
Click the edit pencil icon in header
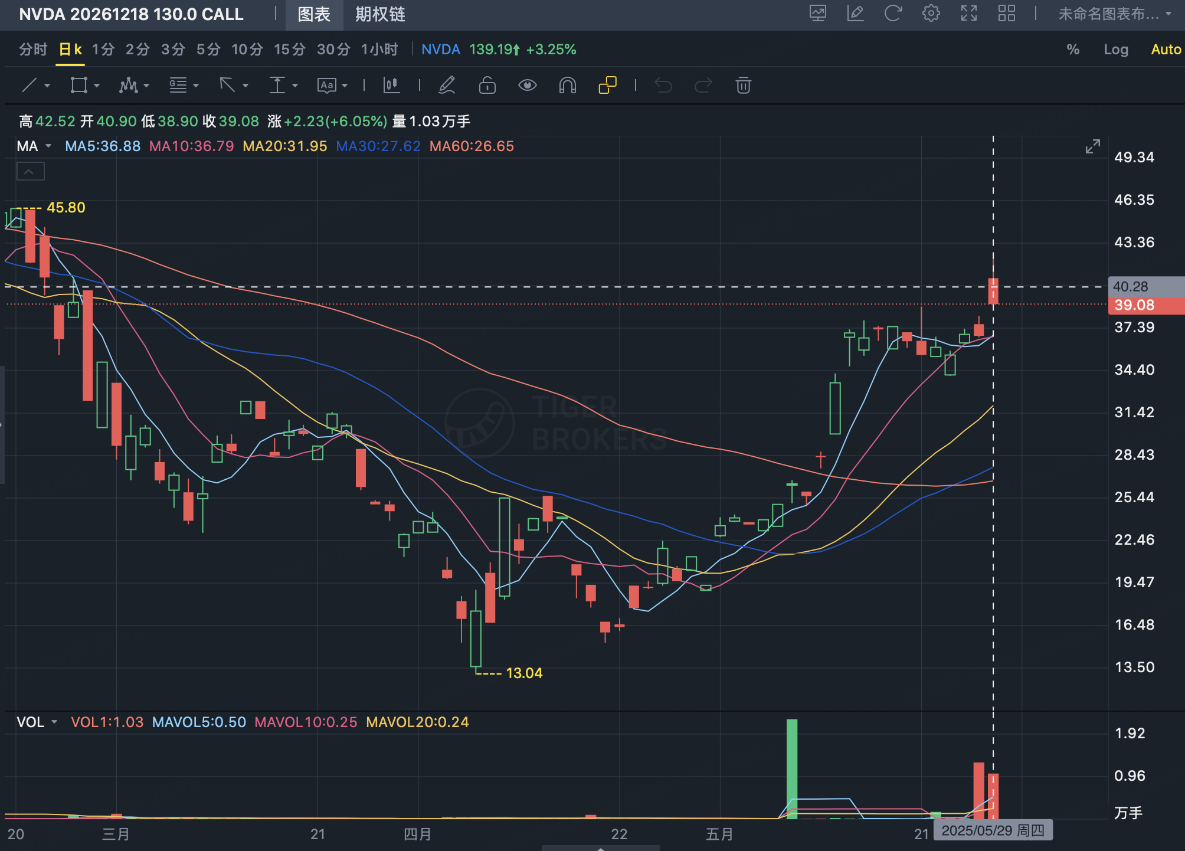856,13
